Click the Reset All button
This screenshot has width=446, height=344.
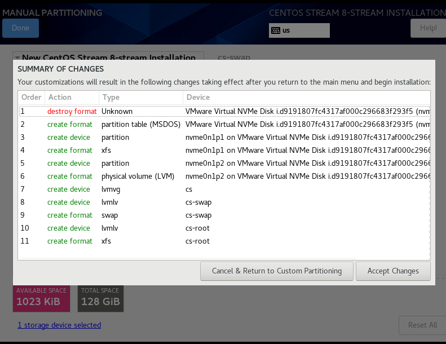coord(422,325)
